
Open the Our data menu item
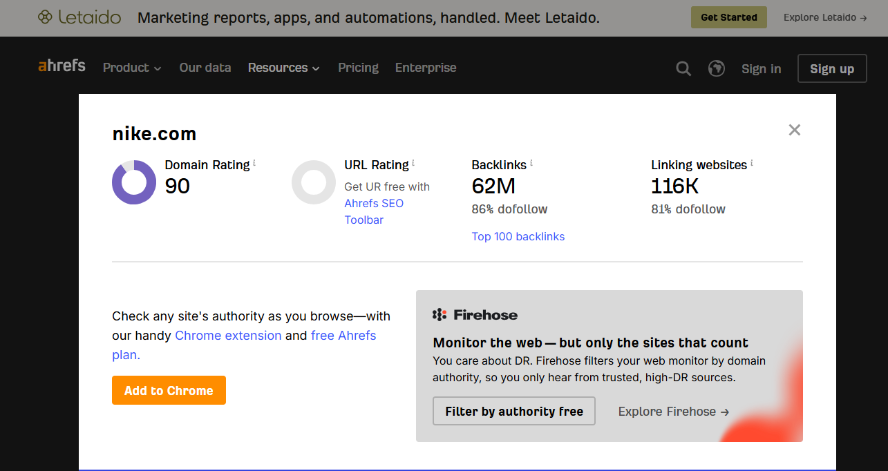205,68
